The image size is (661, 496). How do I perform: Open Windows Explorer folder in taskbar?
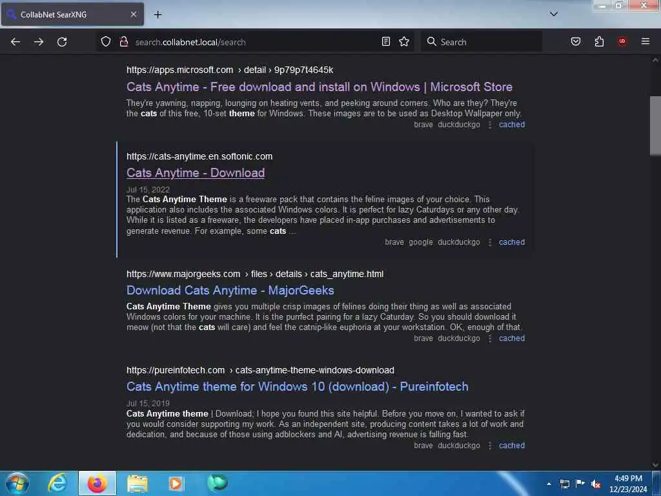click(x=137, y=483)
